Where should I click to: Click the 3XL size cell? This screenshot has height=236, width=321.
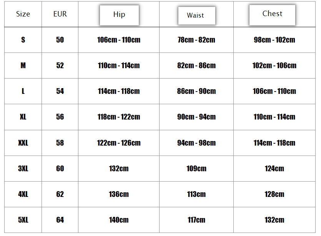[x=23, y=169]
